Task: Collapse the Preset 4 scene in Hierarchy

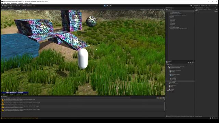Action: tap(169, 11)
